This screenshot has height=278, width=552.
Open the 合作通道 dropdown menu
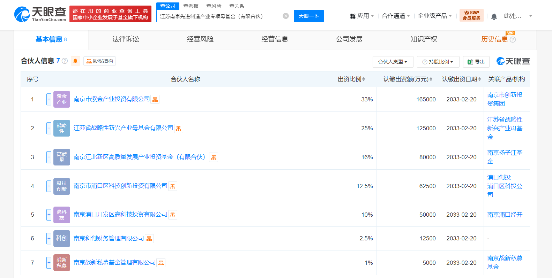(396, 16)
